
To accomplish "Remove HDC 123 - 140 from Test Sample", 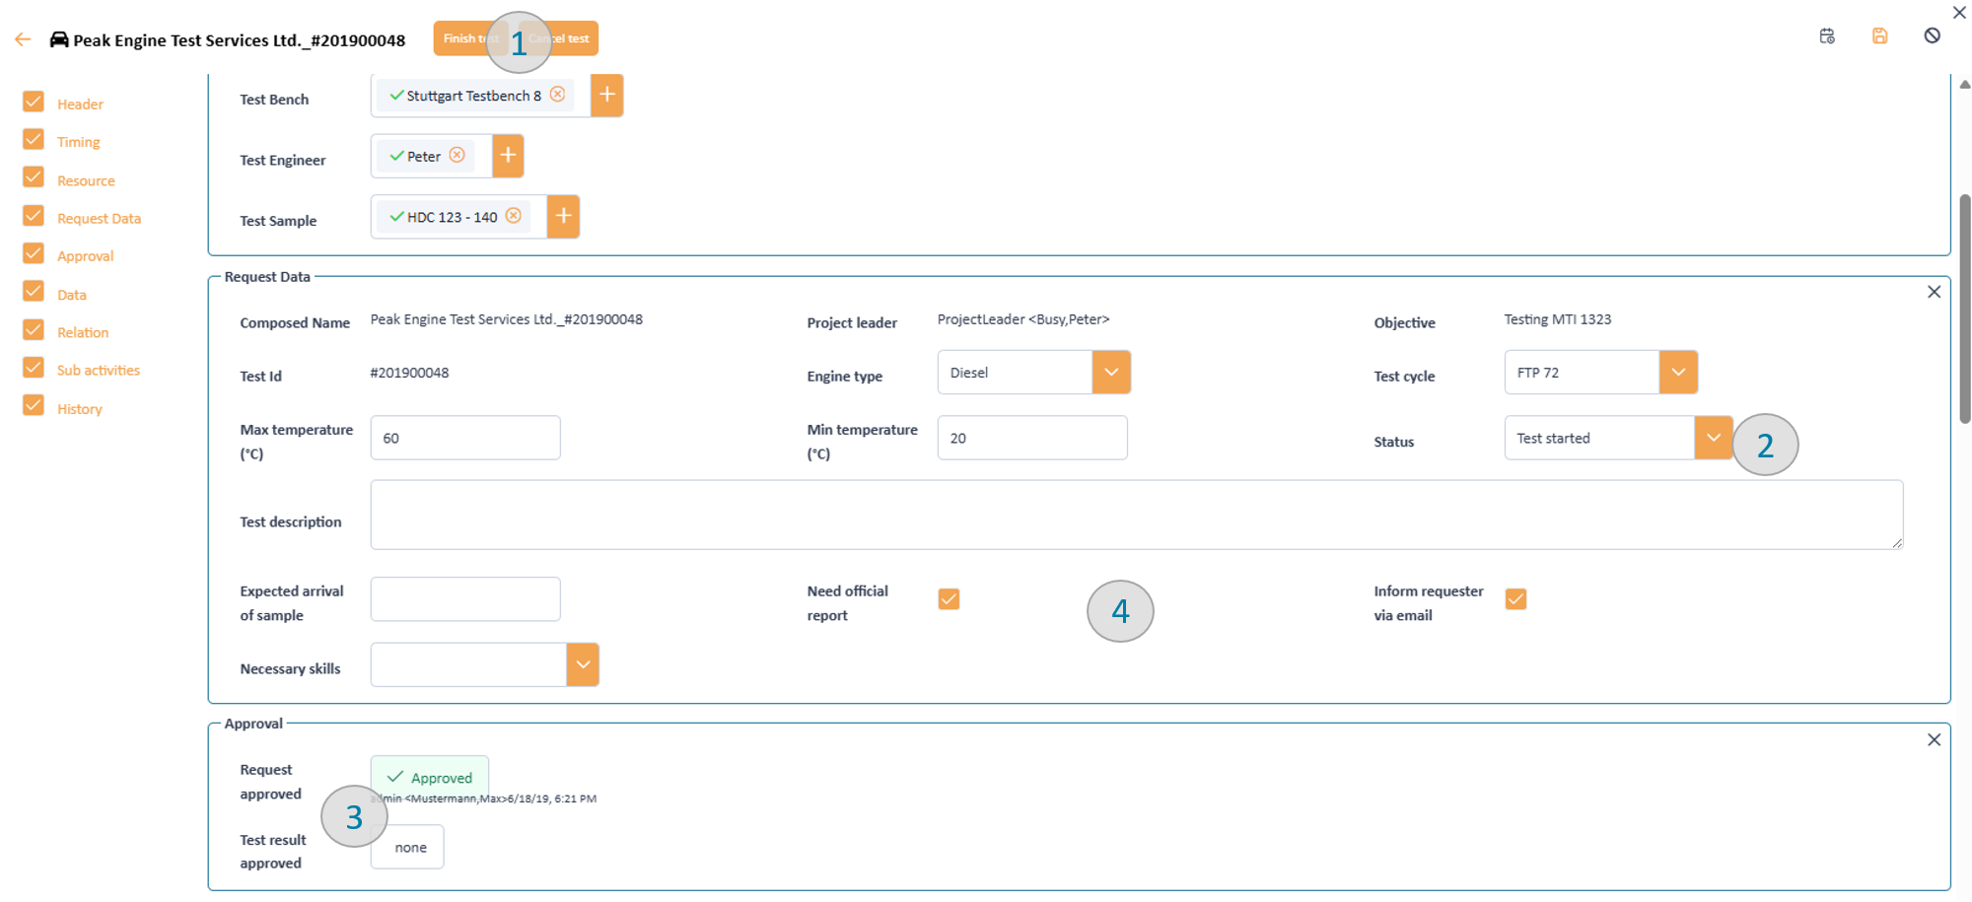I will [514, 216].
